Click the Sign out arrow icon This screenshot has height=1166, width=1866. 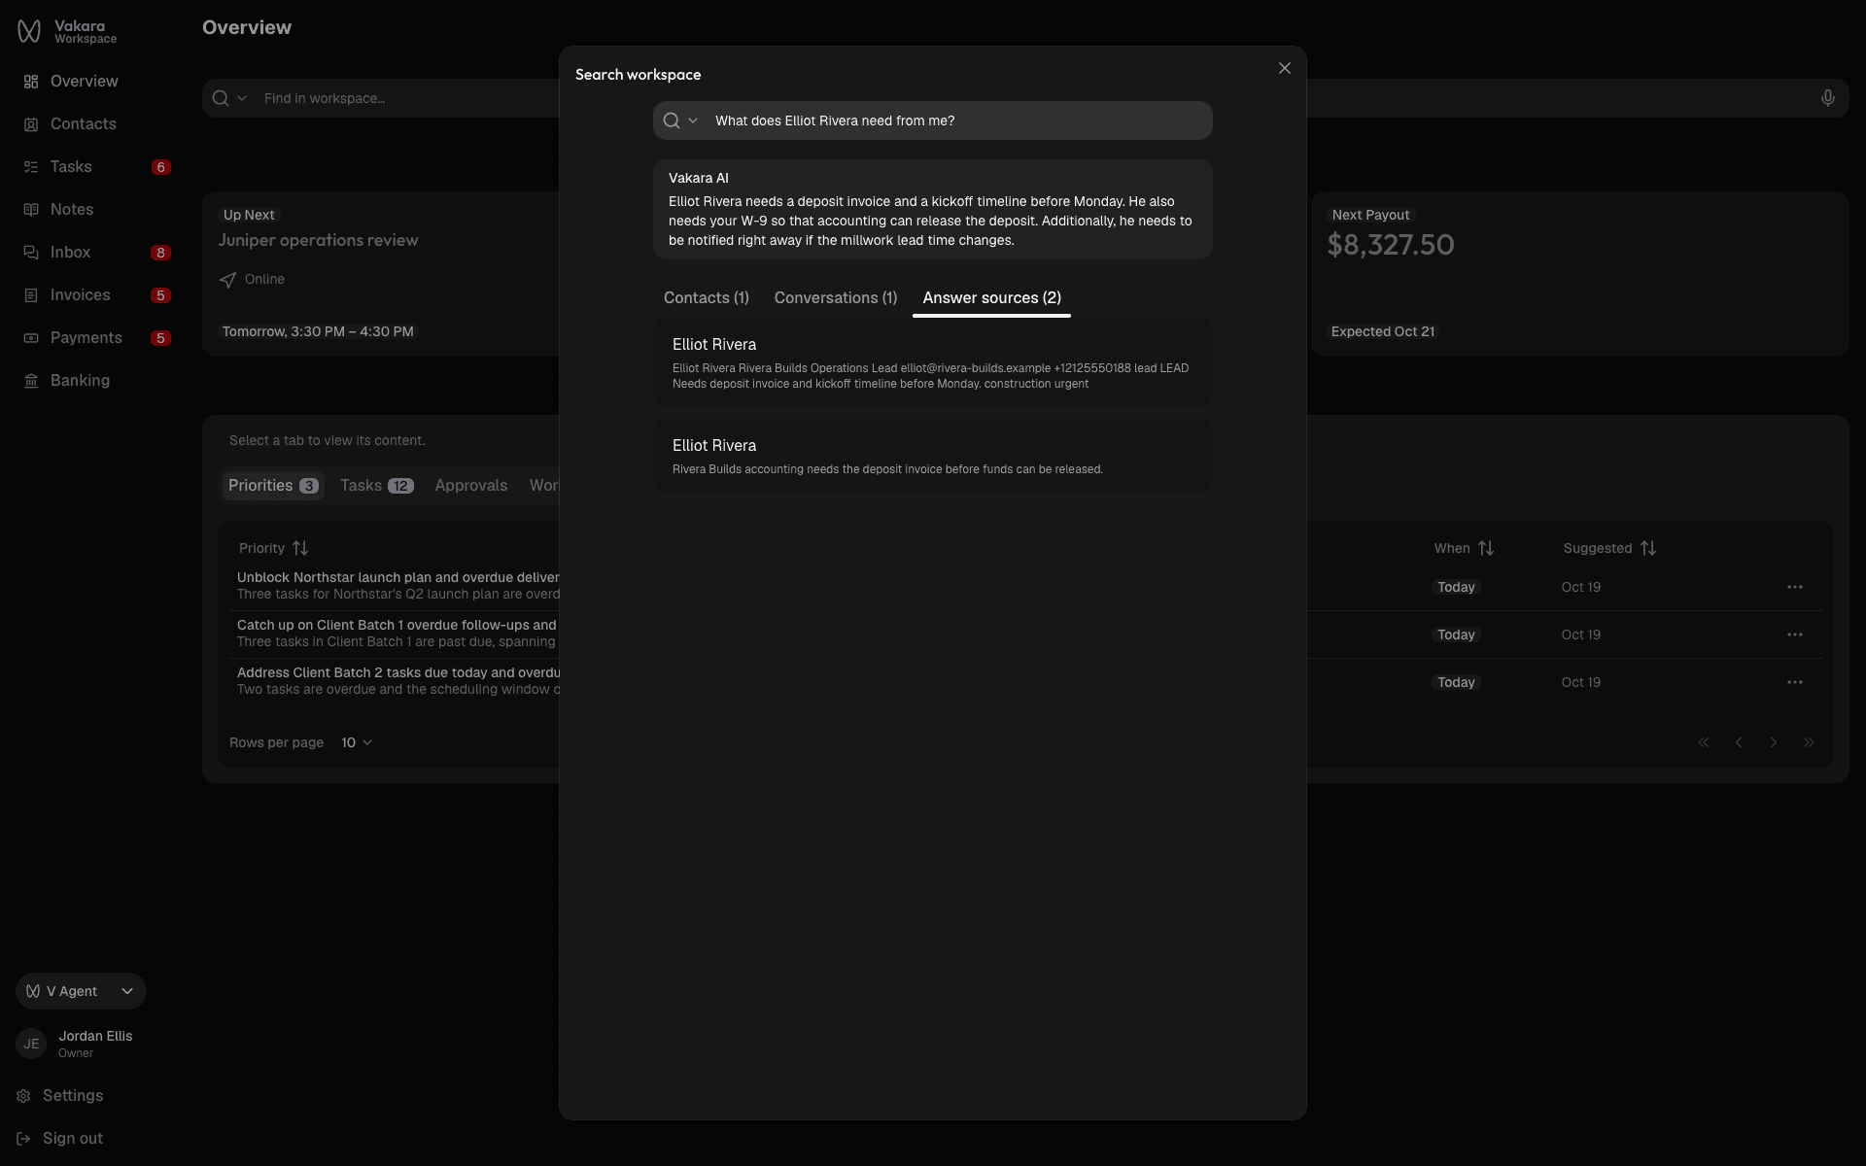[x=23, y=1139]
